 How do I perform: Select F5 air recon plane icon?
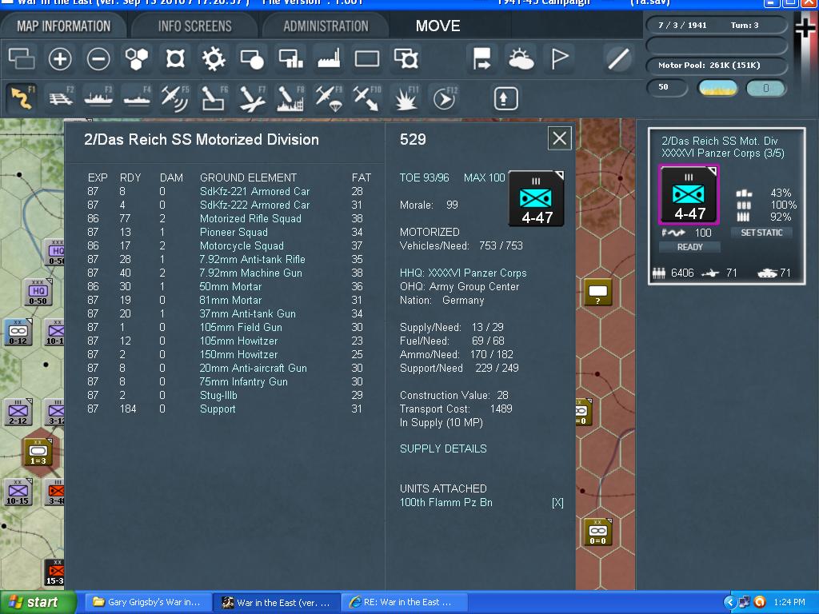[175, 98]
